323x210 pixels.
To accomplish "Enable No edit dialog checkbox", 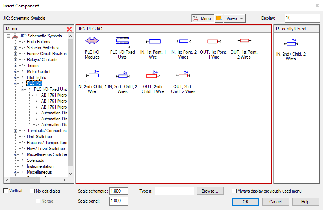I will pos(32,191).
